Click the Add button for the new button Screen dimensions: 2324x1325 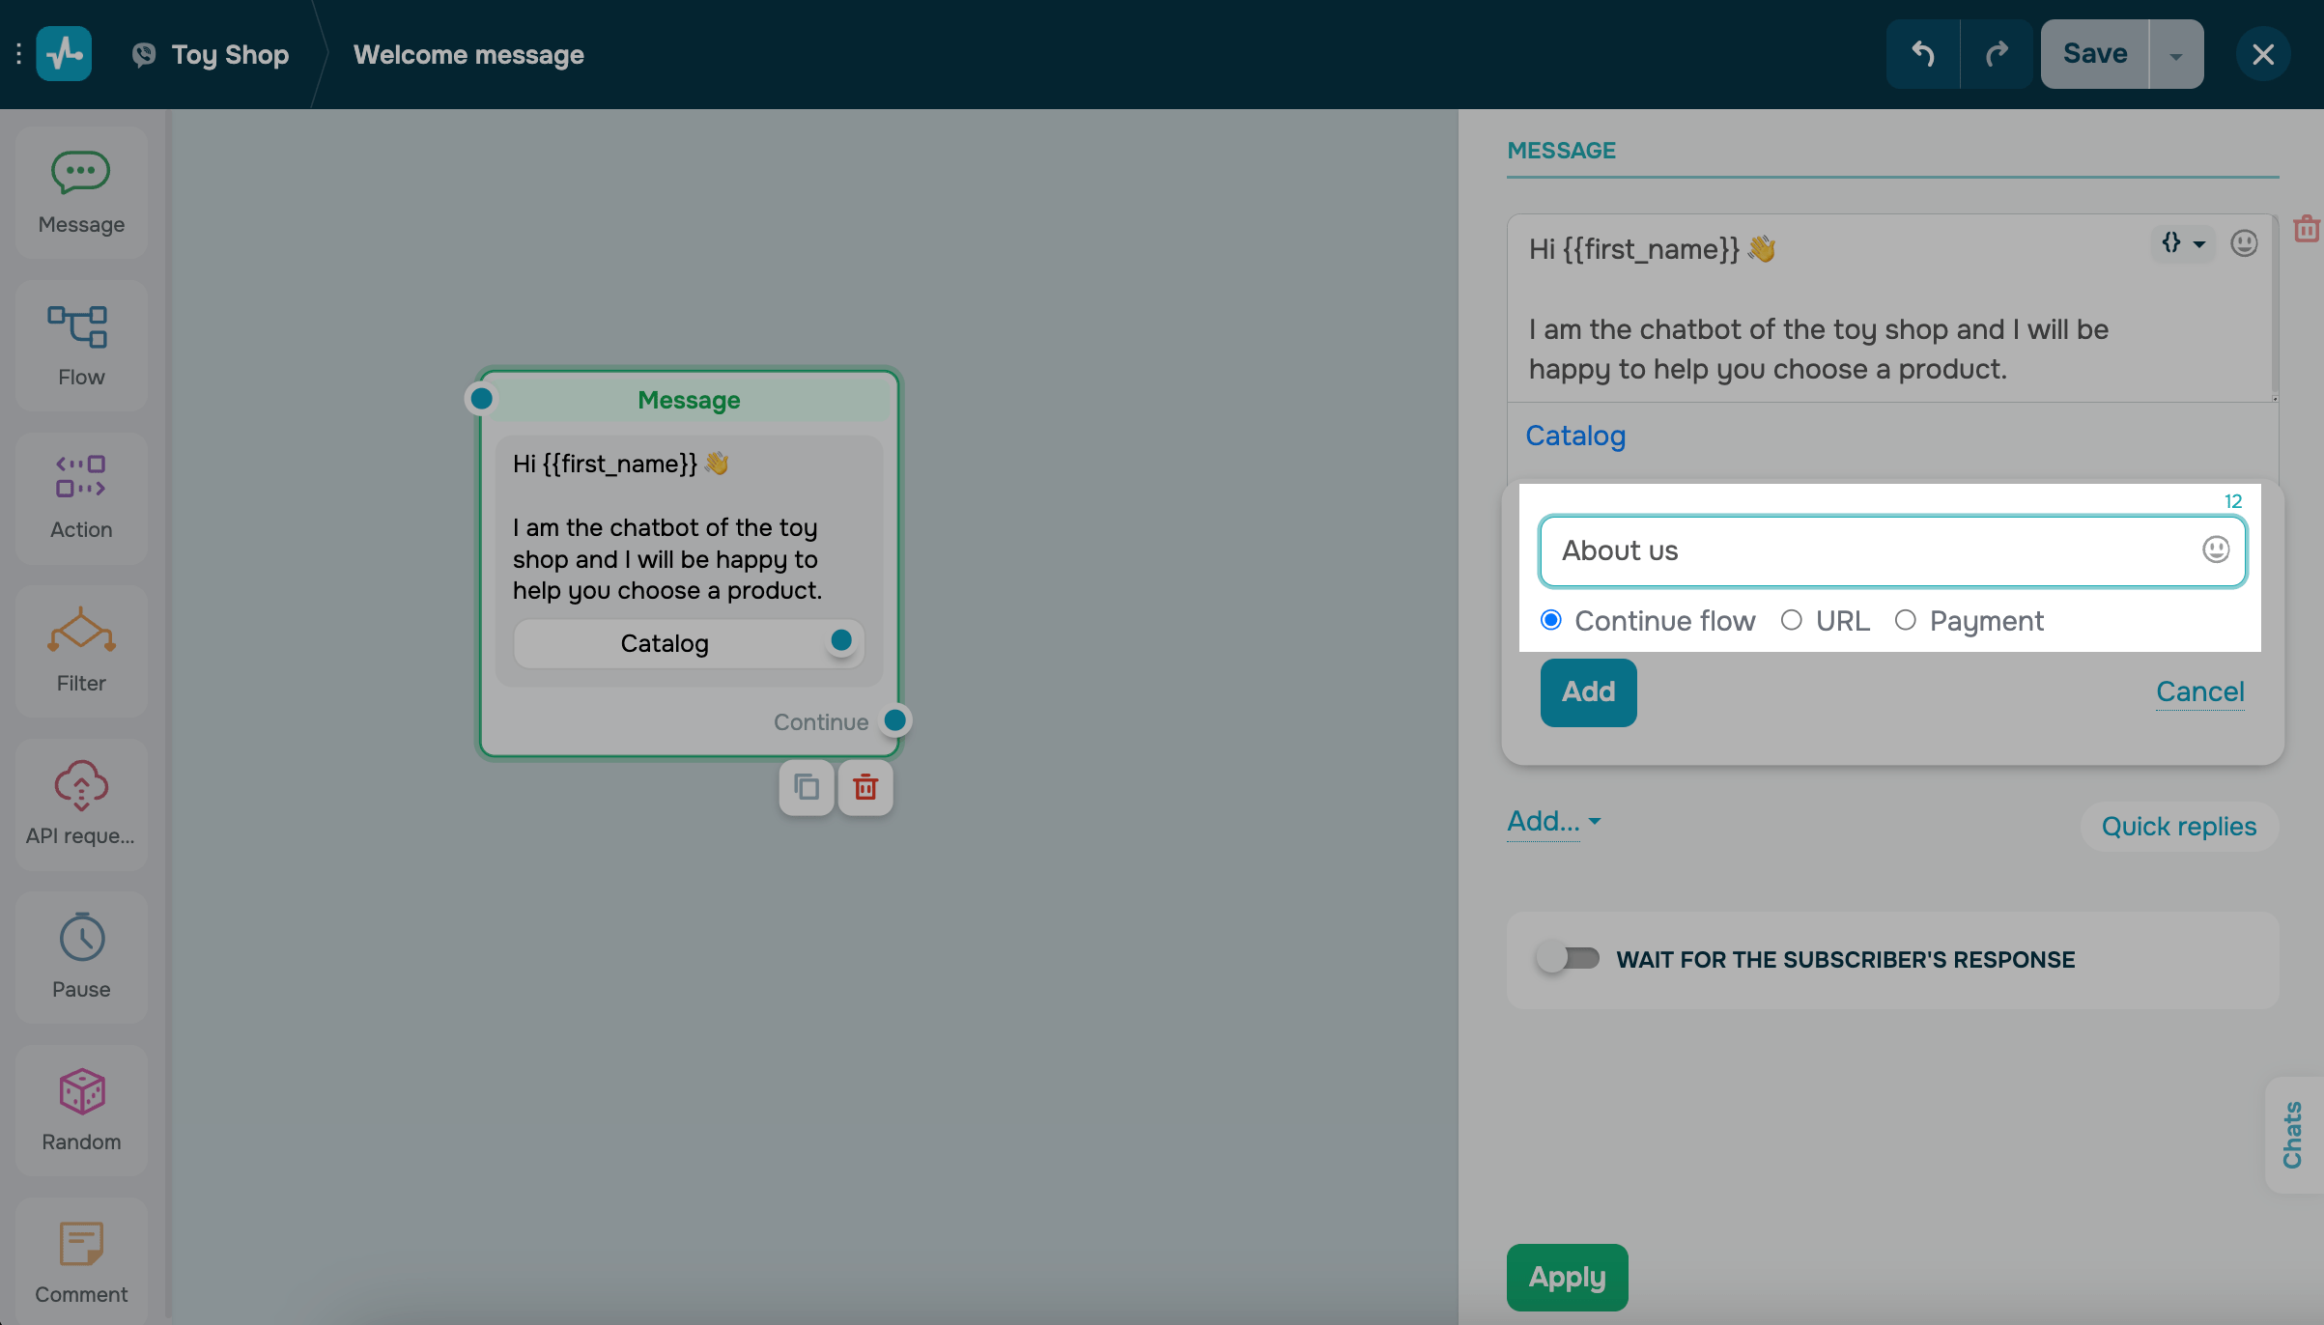pos(1588,691)
